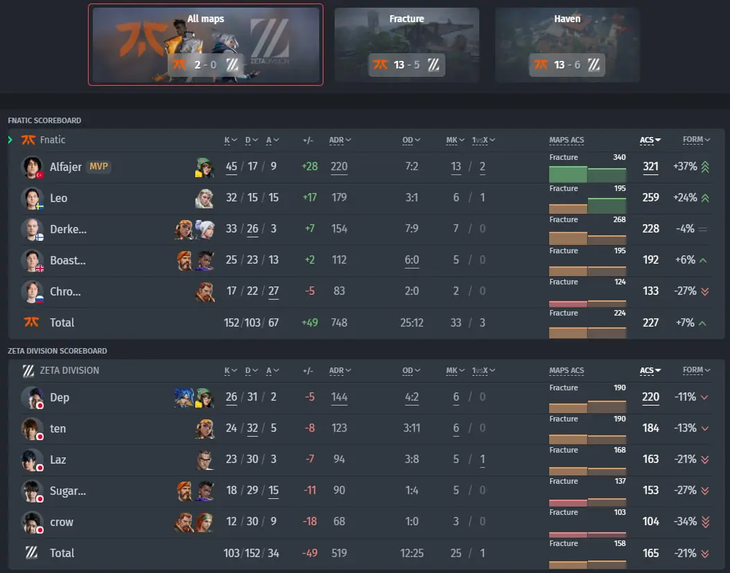Open Alfajer's player profile name
Image resolution: width=730 pixels, height=573 pixels.
coord(66,167)
